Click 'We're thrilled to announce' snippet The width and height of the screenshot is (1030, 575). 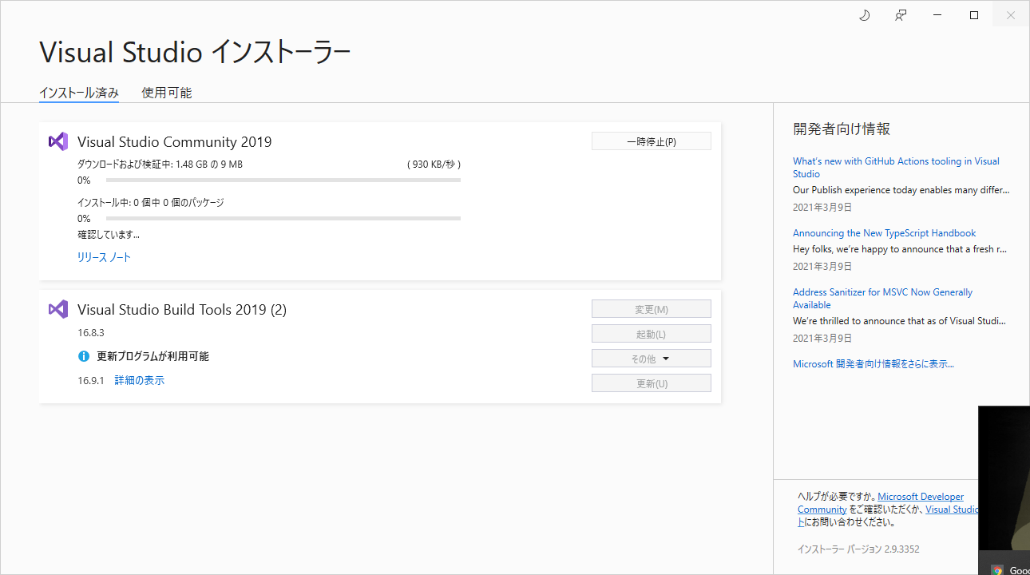[899, 321]
